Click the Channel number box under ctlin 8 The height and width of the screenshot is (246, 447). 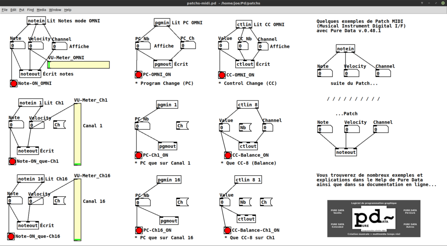(268, 128)
